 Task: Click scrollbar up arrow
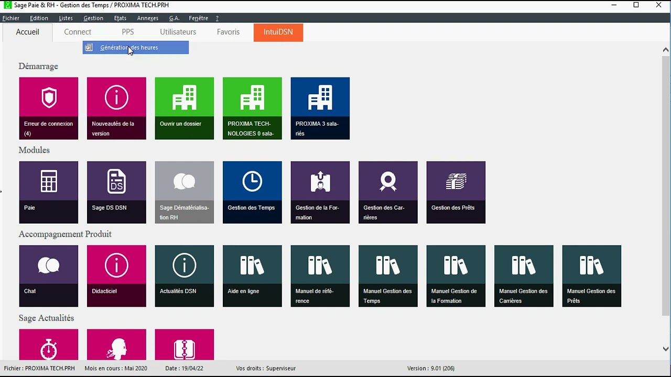666,50
